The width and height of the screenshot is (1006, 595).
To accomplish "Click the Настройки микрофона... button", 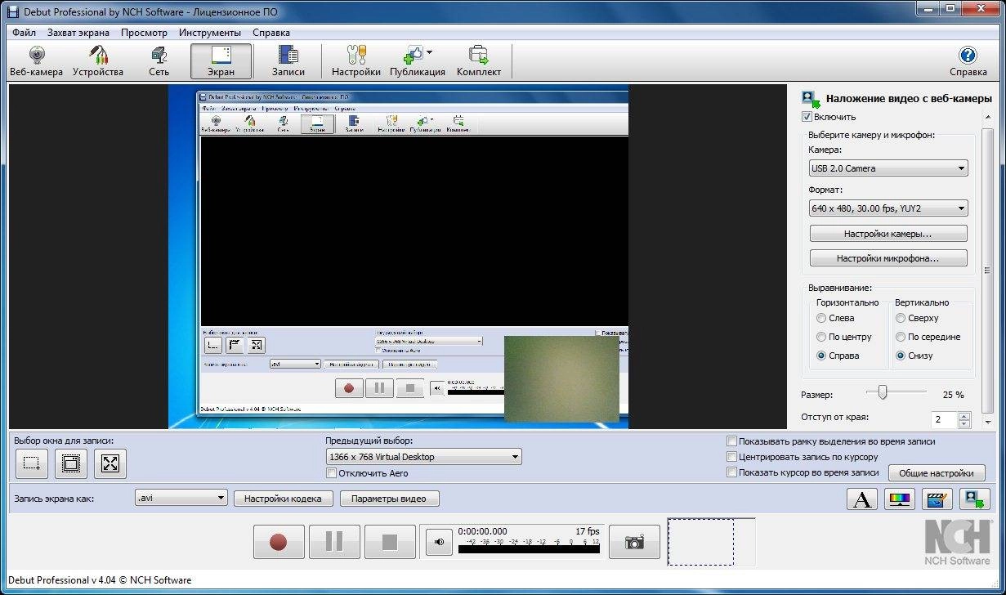I will [888, 258].
